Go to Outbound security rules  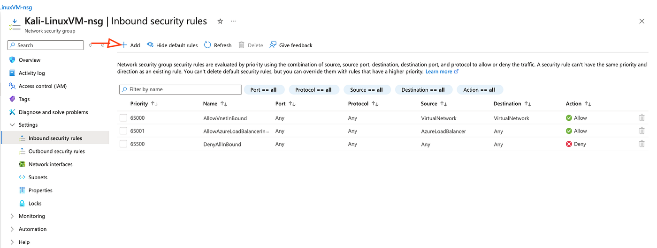(x=57, y=151)
